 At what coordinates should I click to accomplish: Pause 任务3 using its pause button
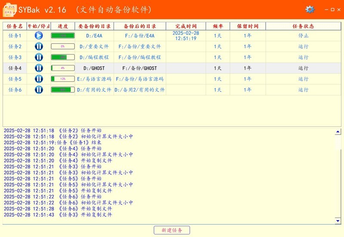[39, 57]
